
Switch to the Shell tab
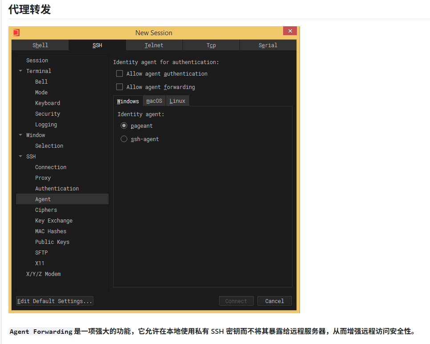[x=40, y=45]
